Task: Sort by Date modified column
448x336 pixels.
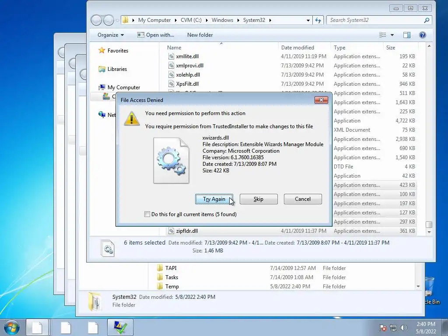Action: 297,48
